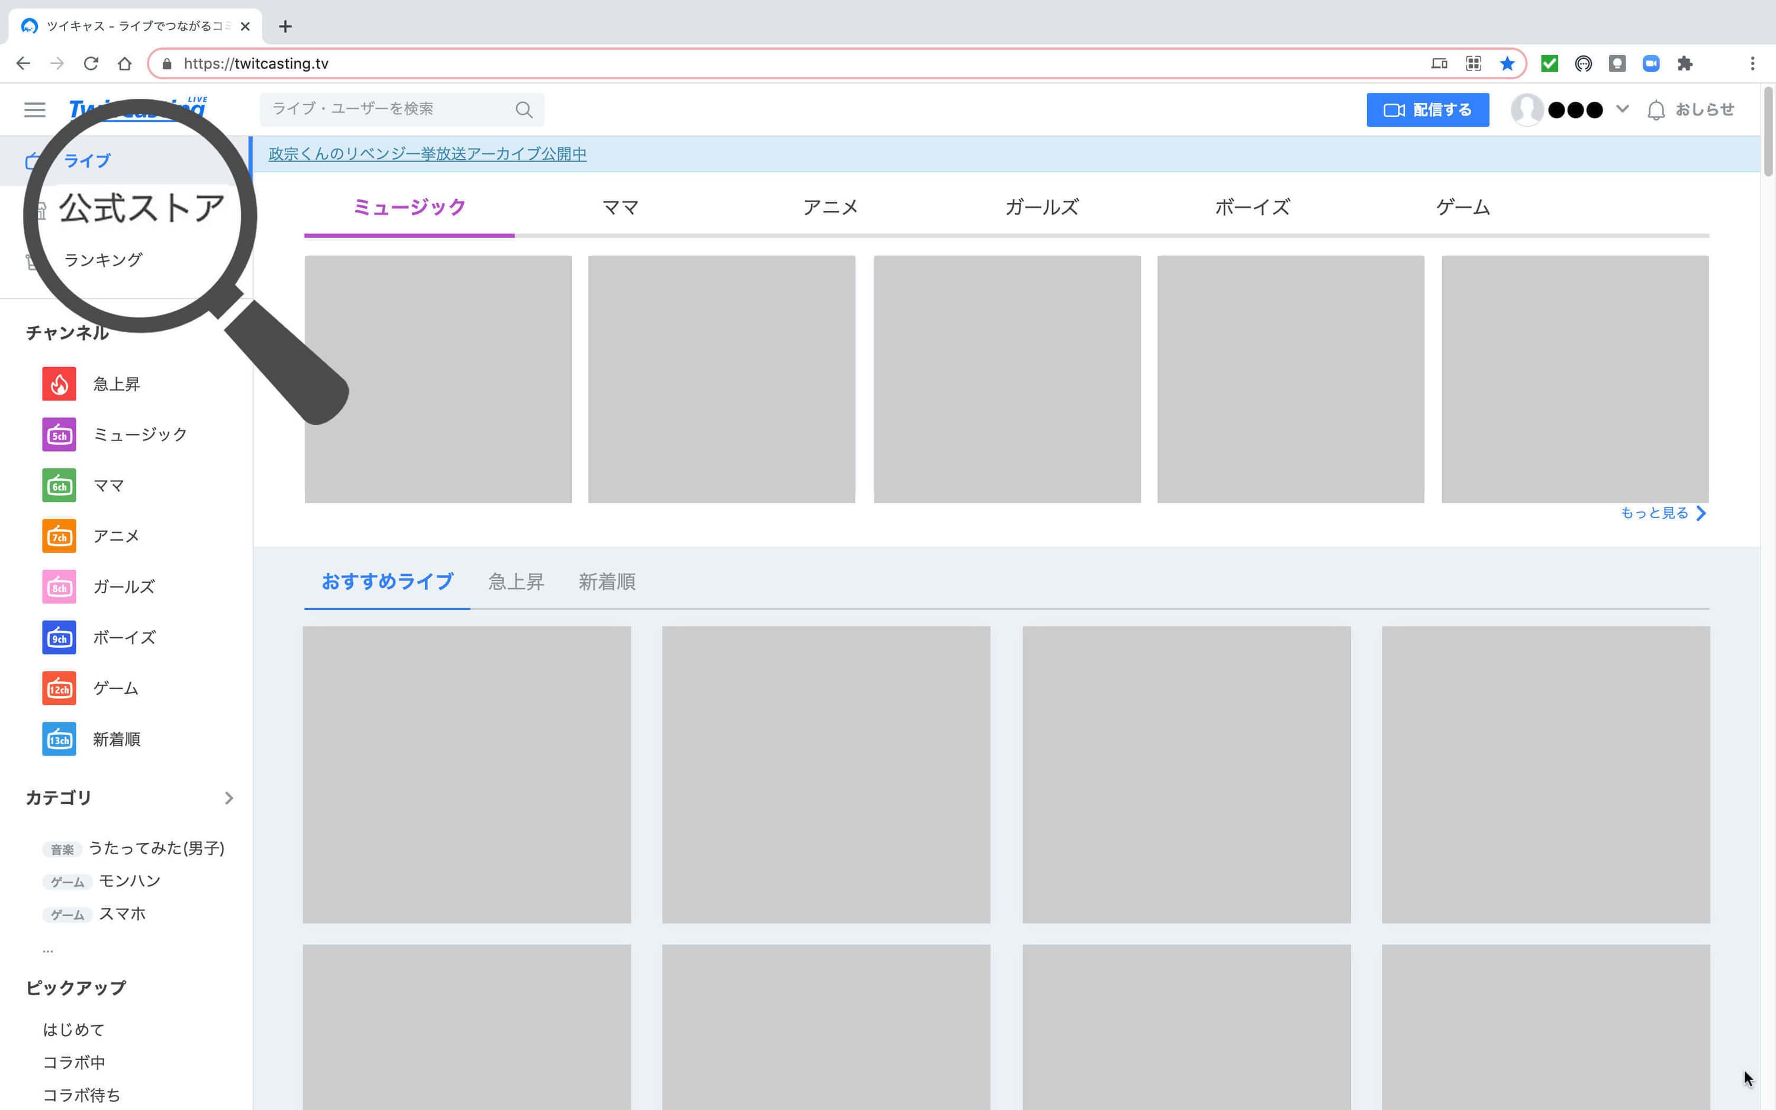This screenshot has height=1110, width=1776.
Task: Switch to the アニメ tab
Action: (x=830, y=208)
